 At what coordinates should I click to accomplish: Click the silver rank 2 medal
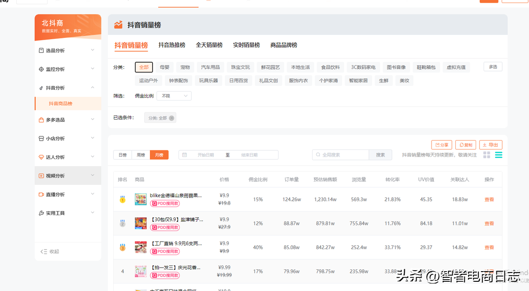(x=123, y=224)
